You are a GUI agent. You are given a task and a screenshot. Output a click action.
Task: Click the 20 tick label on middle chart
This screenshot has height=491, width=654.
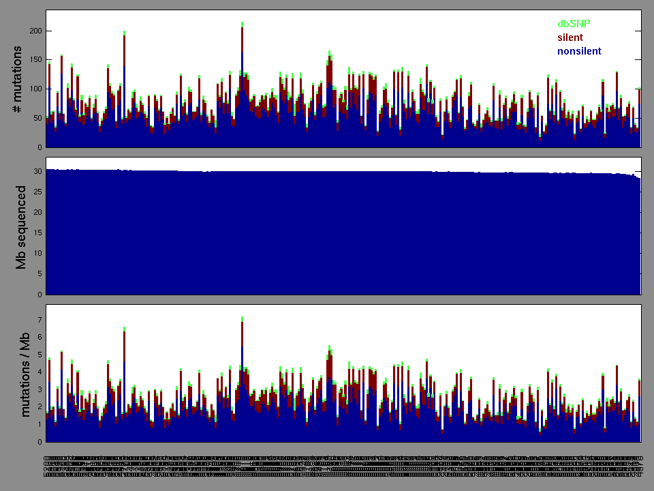38,212
